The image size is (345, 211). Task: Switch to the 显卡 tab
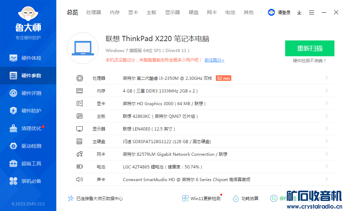133,12
